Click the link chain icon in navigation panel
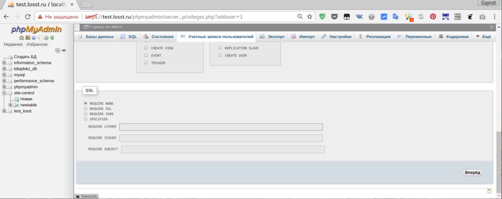Screen dimensions: 502x199 click(x=63, y=50)
